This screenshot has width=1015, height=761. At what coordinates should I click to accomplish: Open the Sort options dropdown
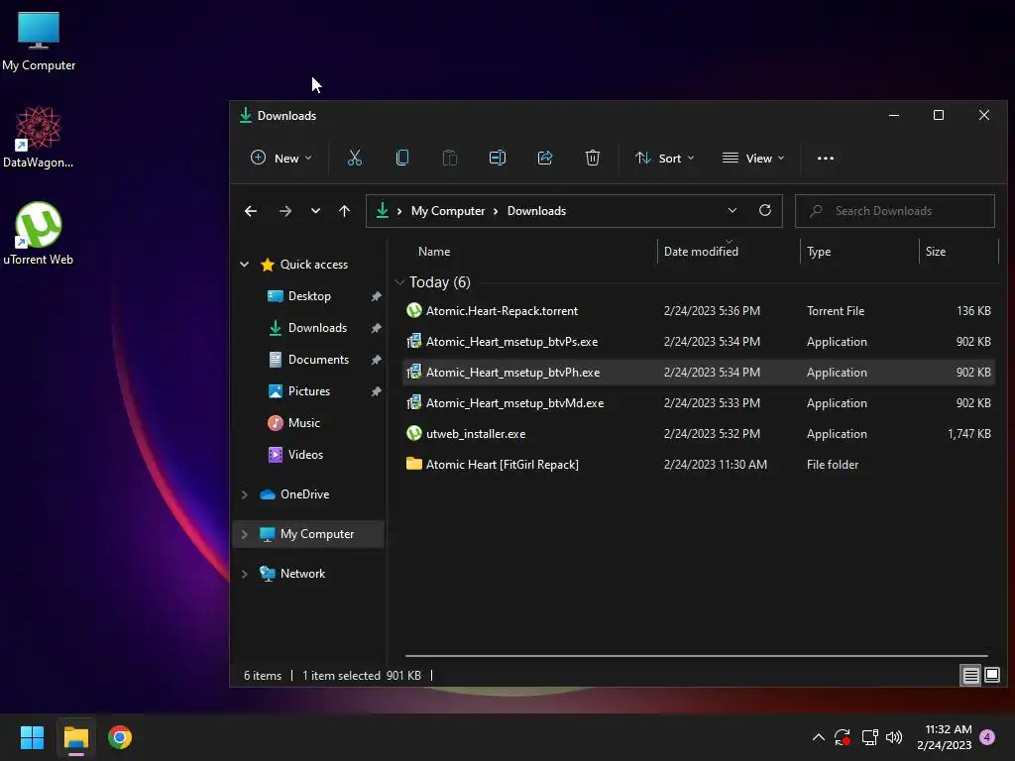(x=665, y=158)
